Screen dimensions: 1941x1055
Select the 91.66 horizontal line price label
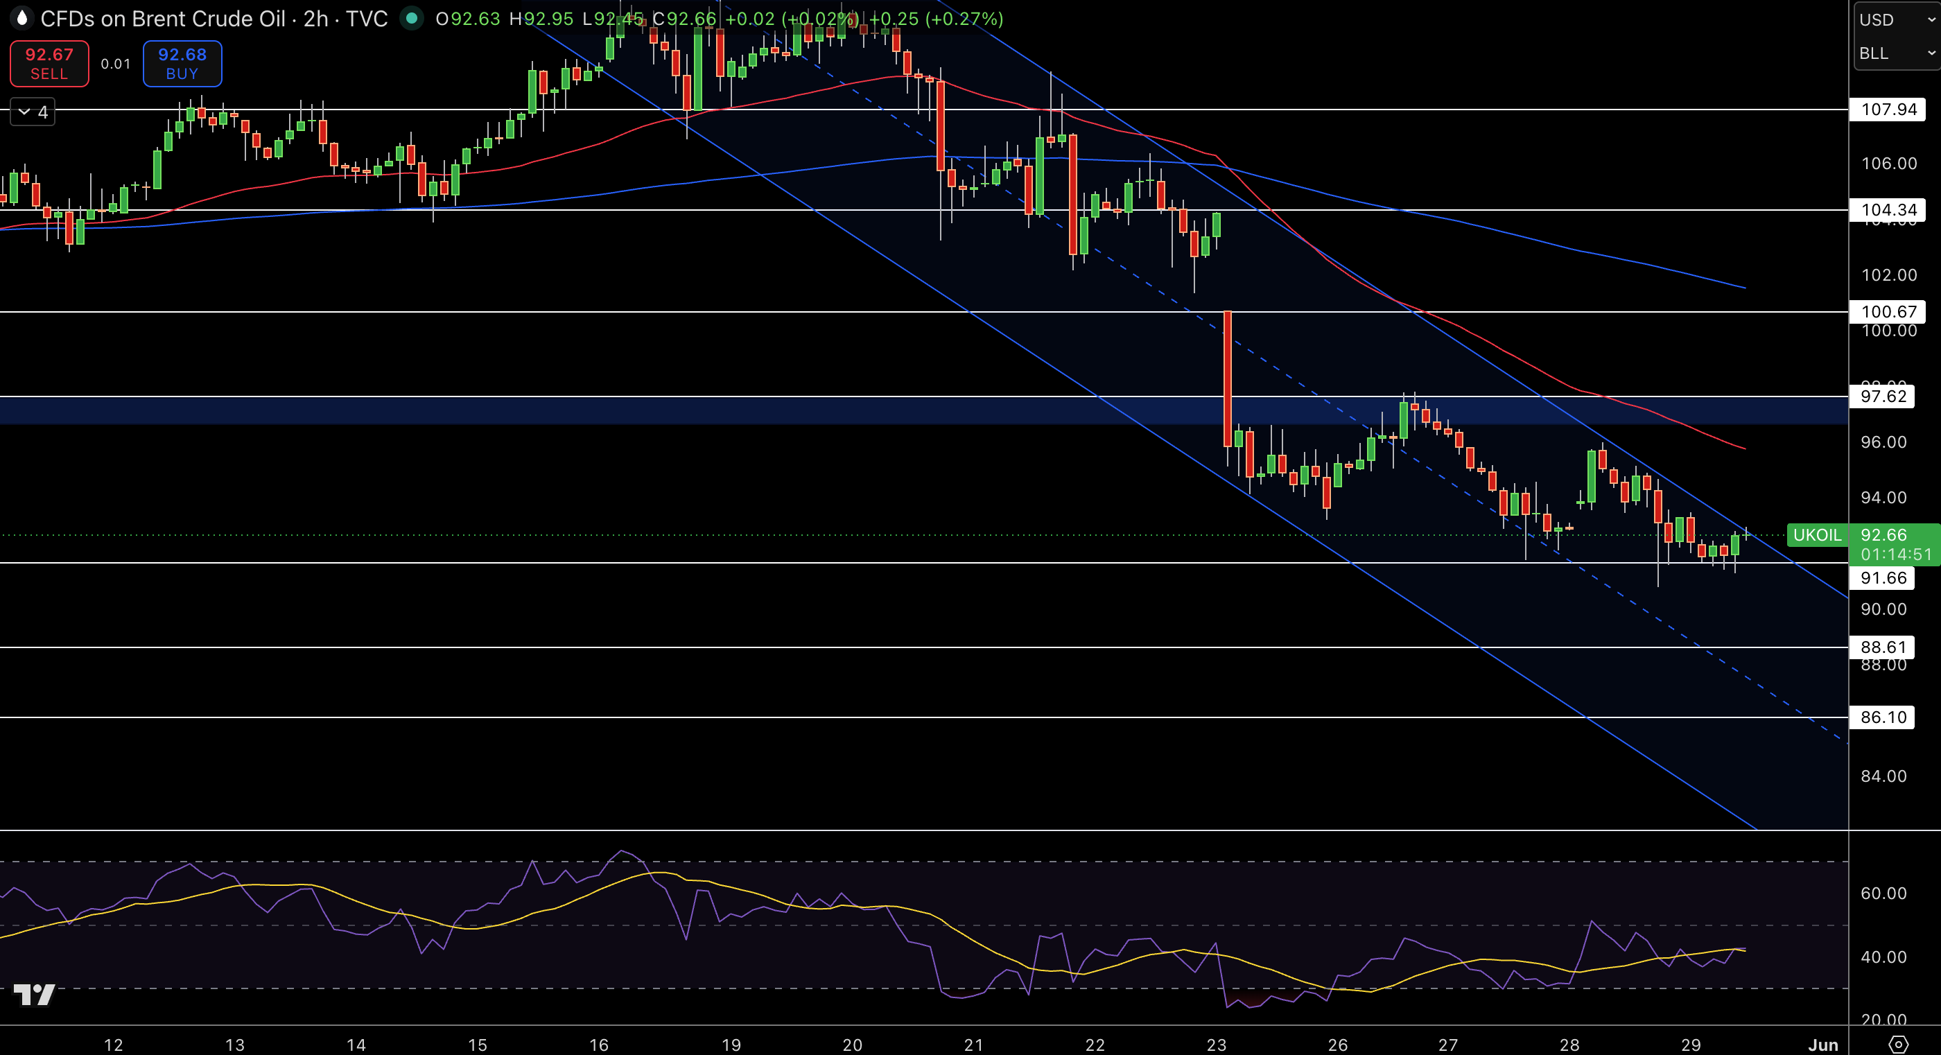click(x=1882, y=578)
